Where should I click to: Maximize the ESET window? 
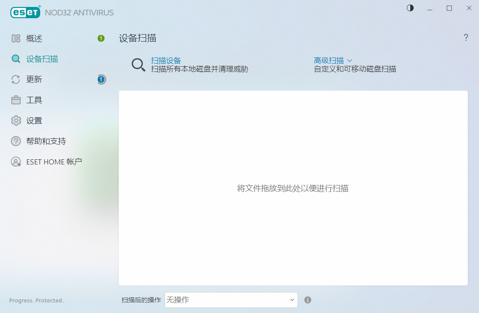click(449, 8)
